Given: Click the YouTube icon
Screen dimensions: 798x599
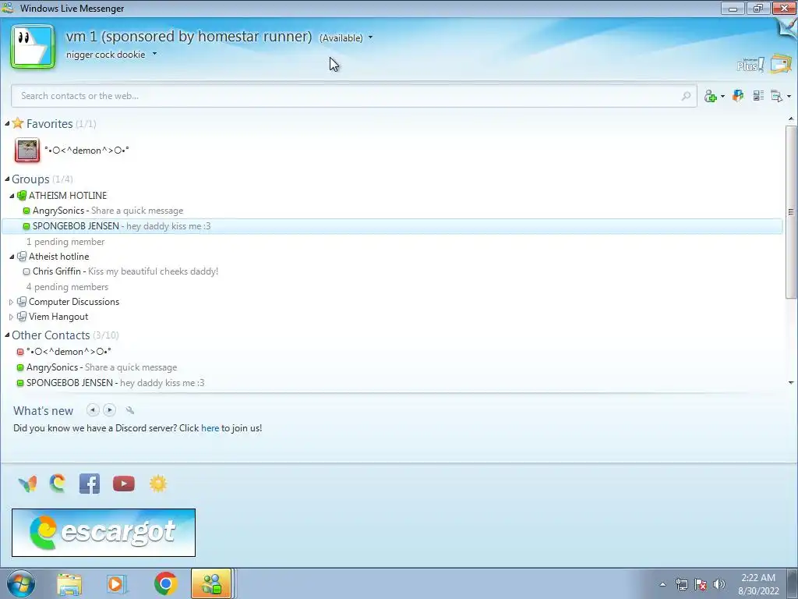Looking at the screenshot, I should [124, 484].
